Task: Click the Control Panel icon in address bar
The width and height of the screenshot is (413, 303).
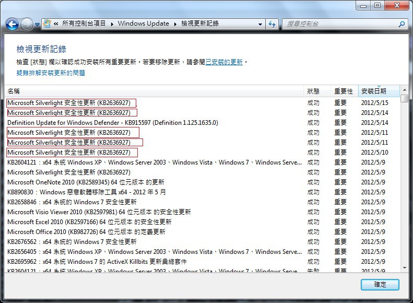Action: click(x=47, y=24)
